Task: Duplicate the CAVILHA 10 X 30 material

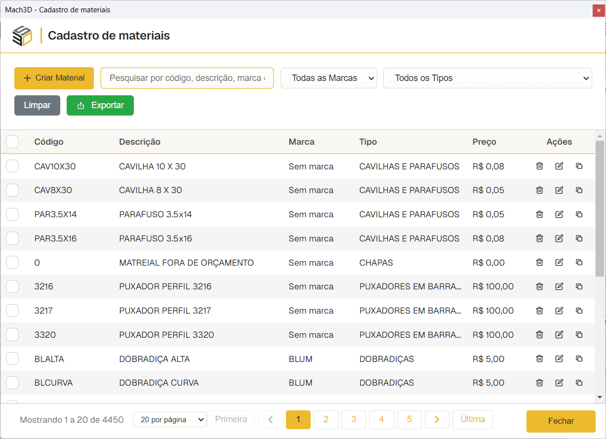Action: [579, 166]
